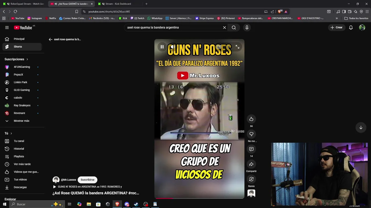Open Tu canal
Viewport: 371px width, 208px height.
pos(22,141)
